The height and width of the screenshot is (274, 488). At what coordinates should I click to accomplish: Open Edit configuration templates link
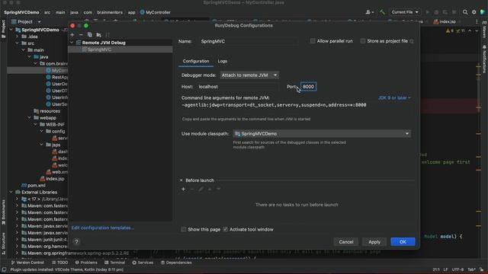(103, 228)
